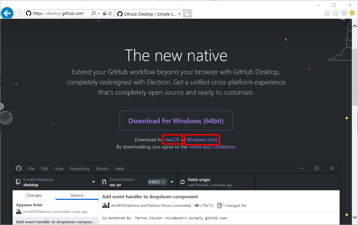Click Fetch origin button text

(x=199, y=180)
